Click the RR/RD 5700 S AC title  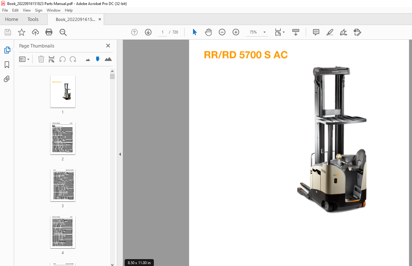[x=246, y=55]
